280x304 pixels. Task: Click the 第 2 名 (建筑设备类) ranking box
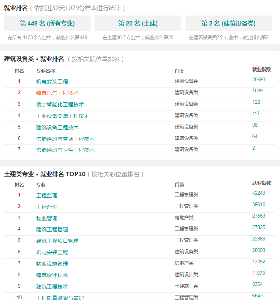point(228,23)
